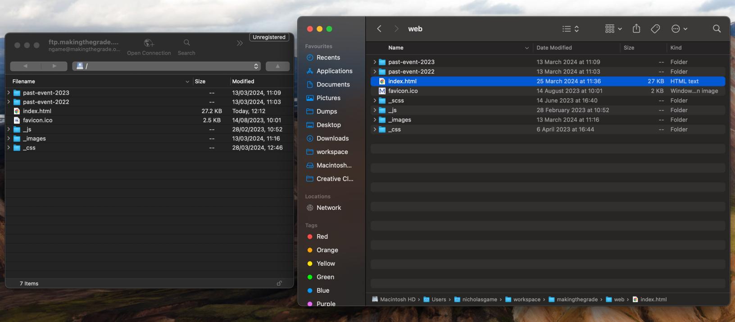Go back in FTP navigation history
Image resolution: width=735 pixels, height=322 pixels.
25,66
